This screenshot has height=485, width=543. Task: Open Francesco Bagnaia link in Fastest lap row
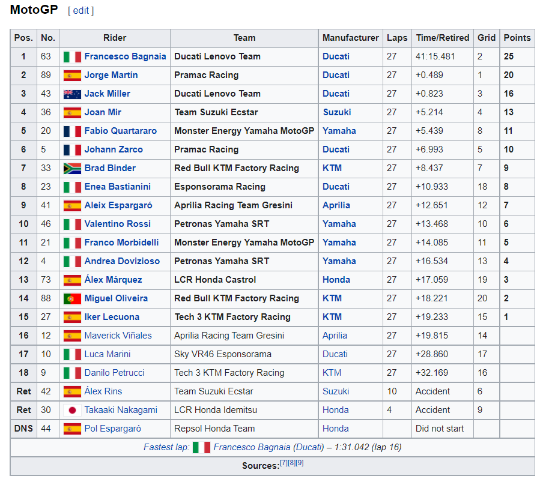[252, 447]
